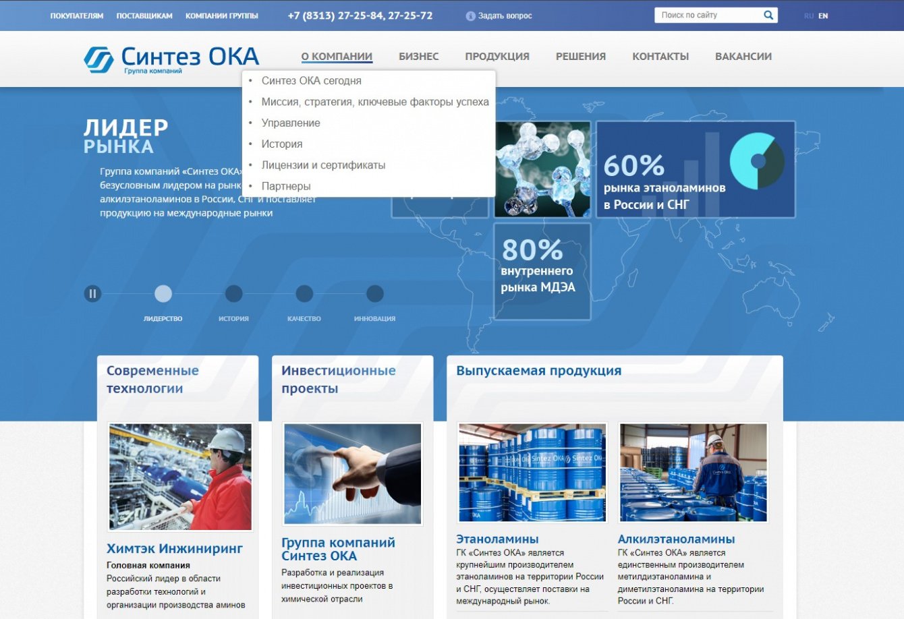Open the Компании группы link

point(222,16)
